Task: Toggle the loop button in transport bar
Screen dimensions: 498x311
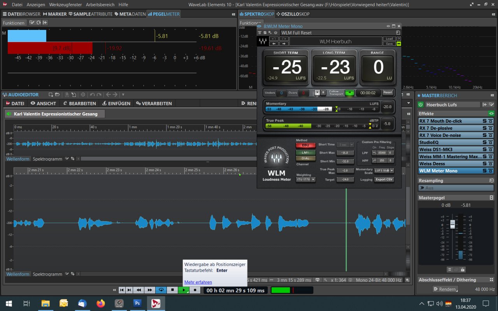Action: point(161,290)
